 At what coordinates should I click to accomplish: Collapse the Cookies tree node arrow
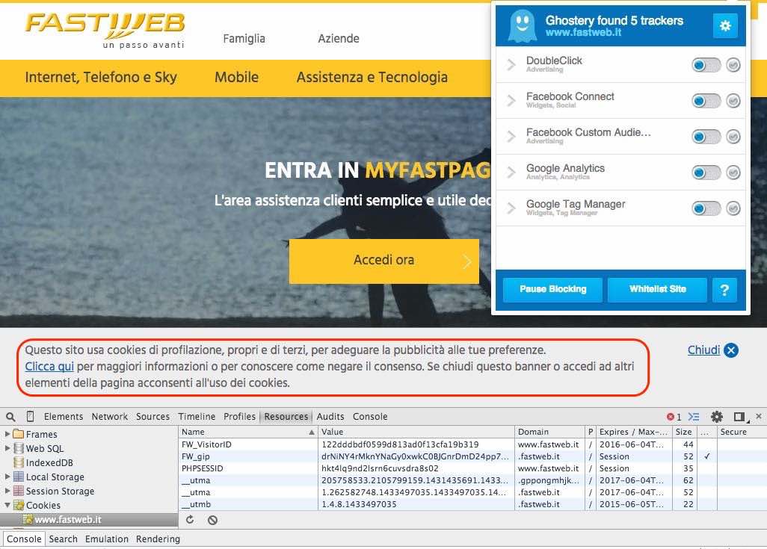tap(7, 505)
